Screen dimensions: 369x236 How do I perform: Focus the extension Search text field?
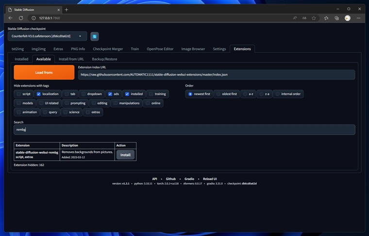coord(184,130)
